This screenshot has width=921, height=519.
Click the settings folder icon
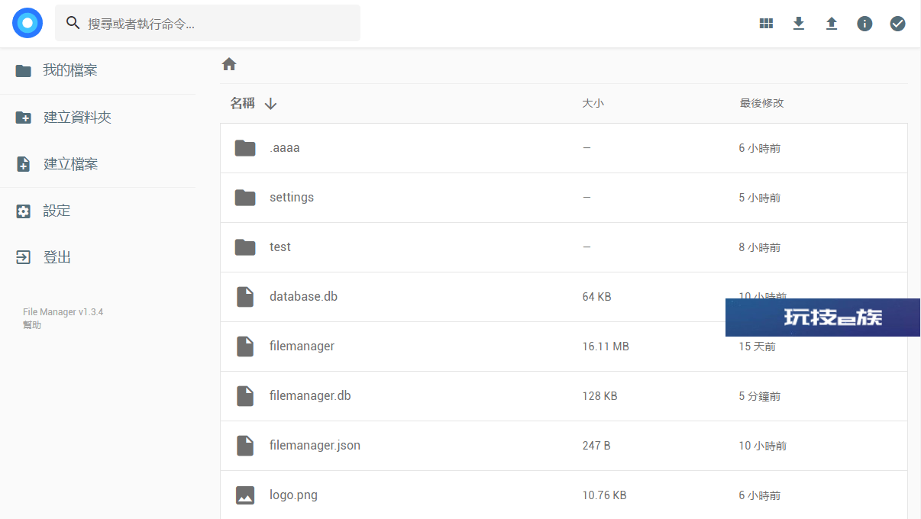(245, 198)
